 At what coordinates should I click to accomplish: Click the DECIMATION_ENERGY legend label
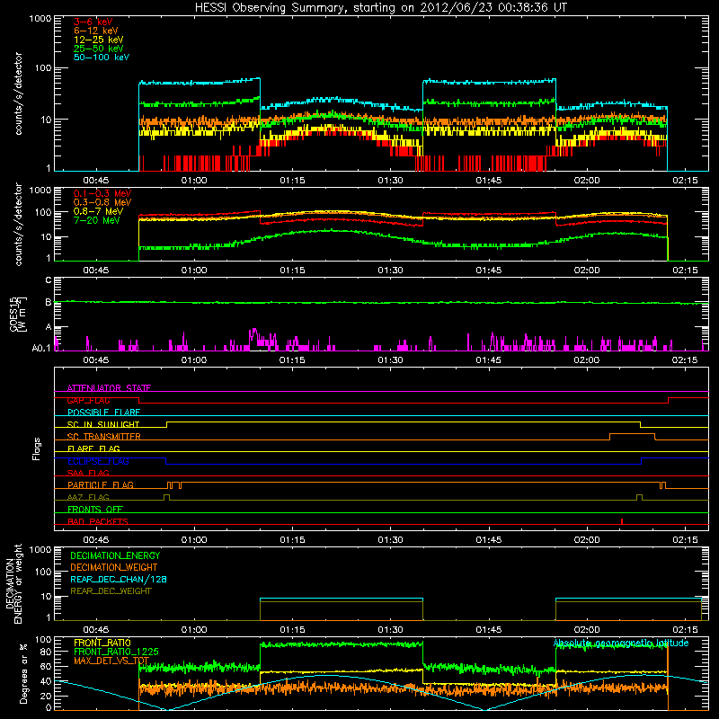(x=115, y=555)
